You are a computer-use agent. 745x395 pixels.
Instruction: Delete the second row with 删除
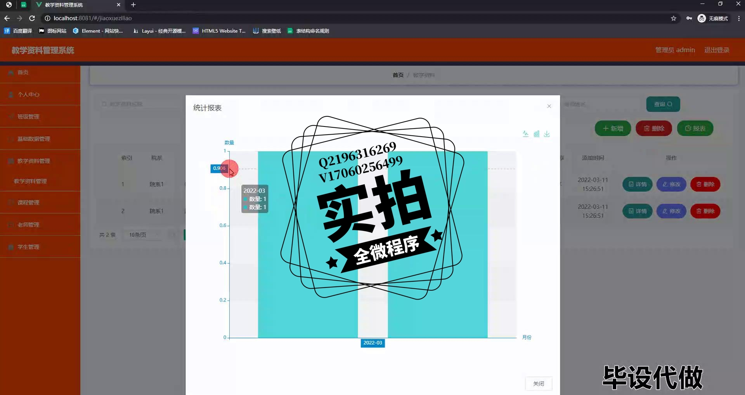coord(705,211)
